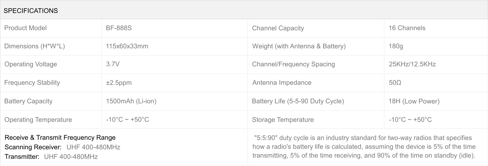Click the Storage Temperature label
Image resolution: width=488 pixels, height=166 pixels.
(x=283, y=120)
